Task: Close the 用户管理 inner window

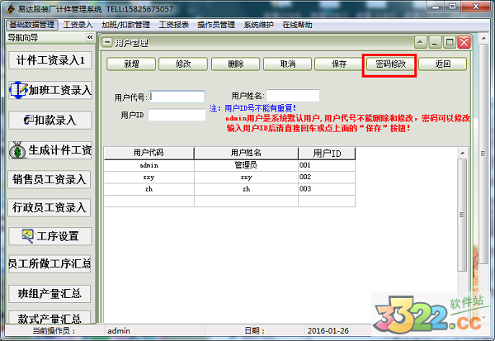Action: pos(464,42)
